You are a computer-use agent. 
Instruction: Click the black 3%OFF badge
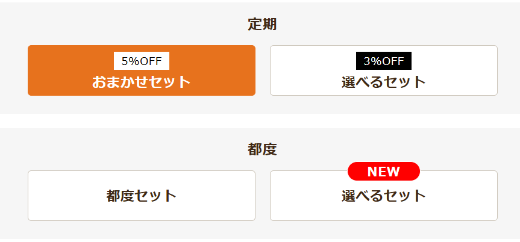pyautogui.click(x=384, y=61)
